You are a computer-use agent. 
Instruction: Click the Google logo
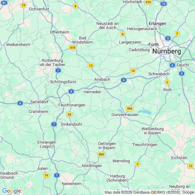tap(12, 191)
